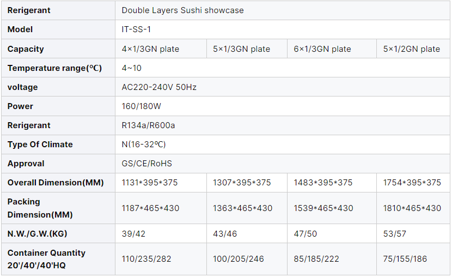Click the GS/CE/RoHS approval value
Screen dimensions: 452x277
(147, 164)
